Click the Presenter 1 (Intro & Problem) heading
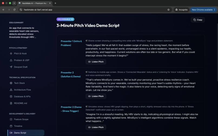This screenshot has width=218, height=136. click(71, 43)
